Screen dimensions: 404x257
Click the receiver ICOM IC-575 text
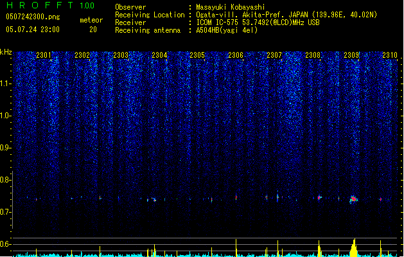258,22
